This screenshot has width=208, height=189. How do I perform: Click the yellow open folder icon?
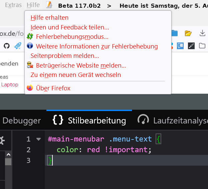(188, 33)
